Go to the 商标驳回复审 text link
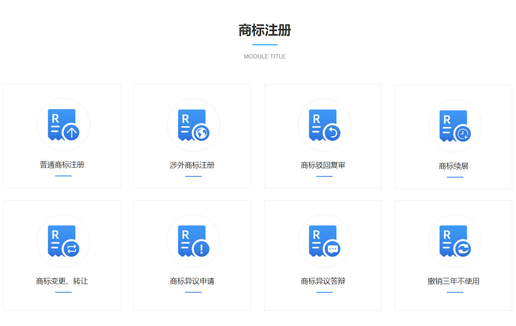This screenshot has width=516, height=326. pos(323,165)
